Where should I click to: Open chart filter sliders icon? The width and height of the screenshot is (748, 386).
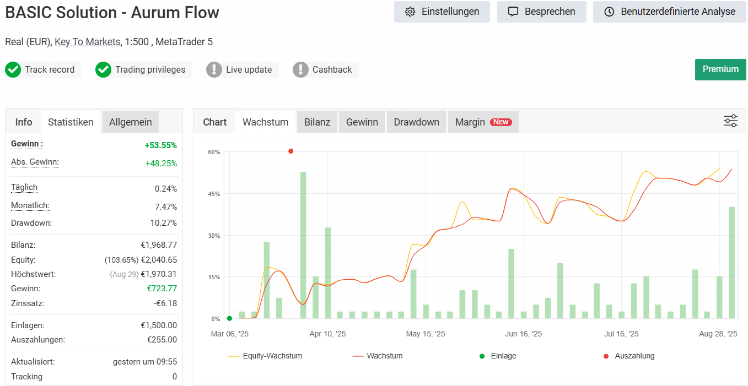[730, 121]
